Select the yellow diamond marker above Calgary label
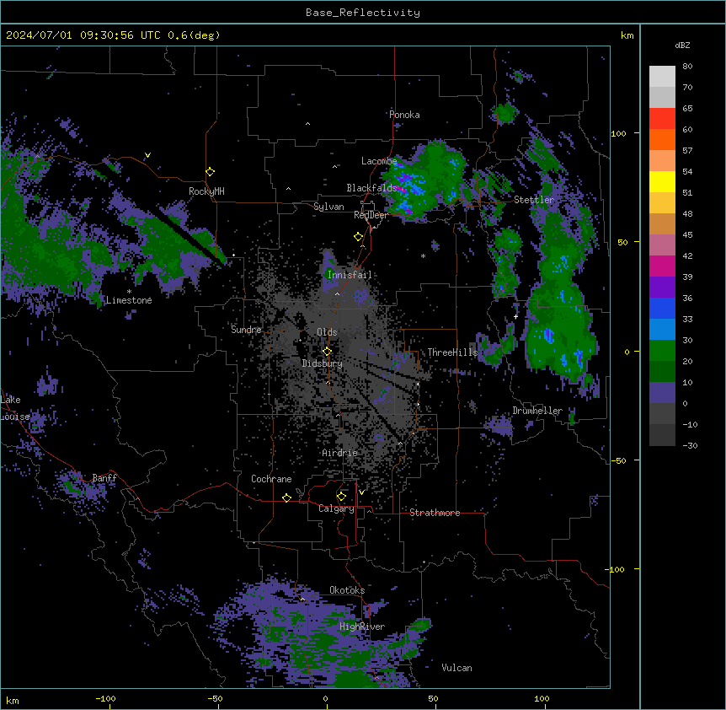726x710 pixels. (x=341, y=497)
